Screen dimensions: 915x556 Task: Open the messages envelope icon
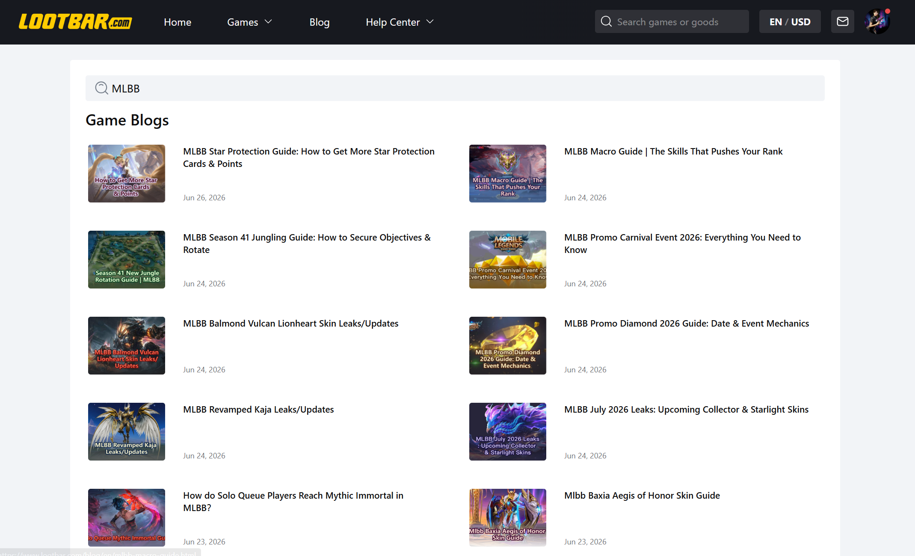[842, 21]
